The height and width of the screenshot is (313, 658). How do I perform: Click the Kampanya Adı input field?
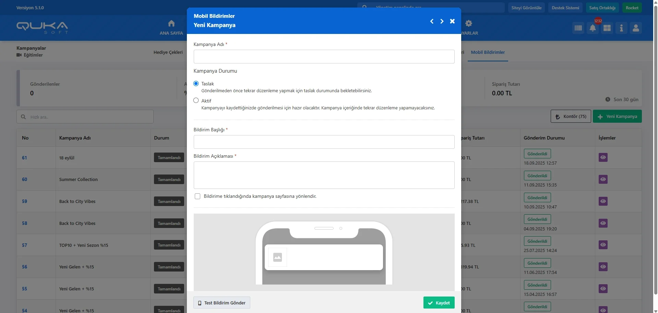pos(324,57)
